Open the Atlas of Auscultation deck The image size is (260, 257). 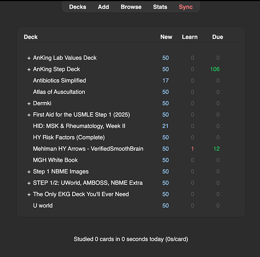coord(59,92)
